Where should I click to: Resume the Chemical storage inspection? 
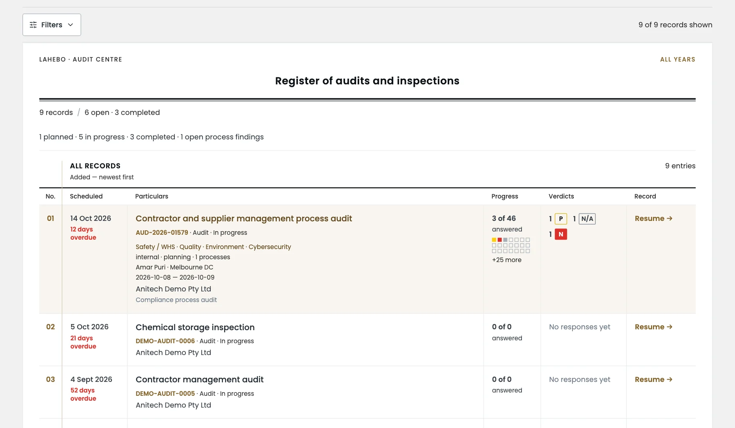point(653,327)
